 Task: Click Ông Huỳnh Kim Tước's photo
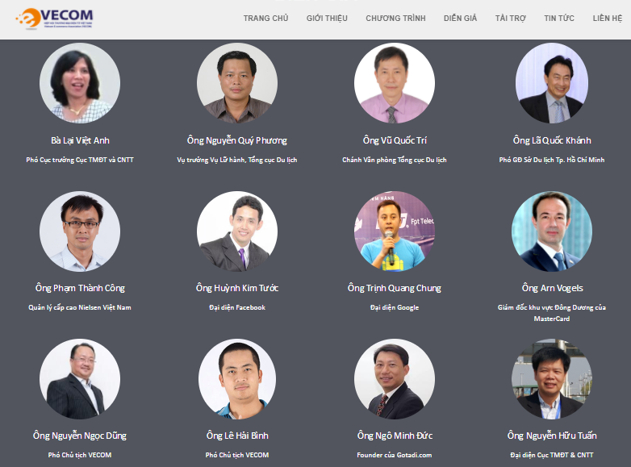[x=237, y=231]
